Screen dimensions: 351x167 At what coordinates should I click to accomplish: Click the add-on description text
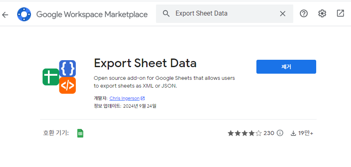coord(164,82)
